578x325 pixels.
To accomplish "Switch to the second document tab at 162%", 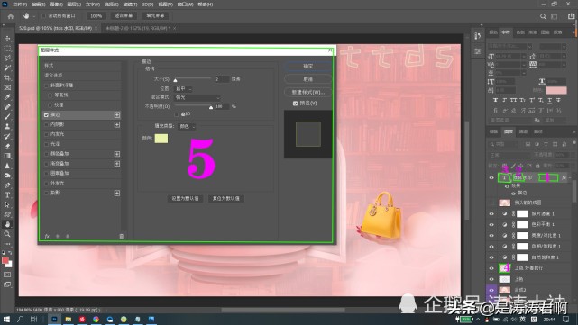I will click(x=137, y=28).
